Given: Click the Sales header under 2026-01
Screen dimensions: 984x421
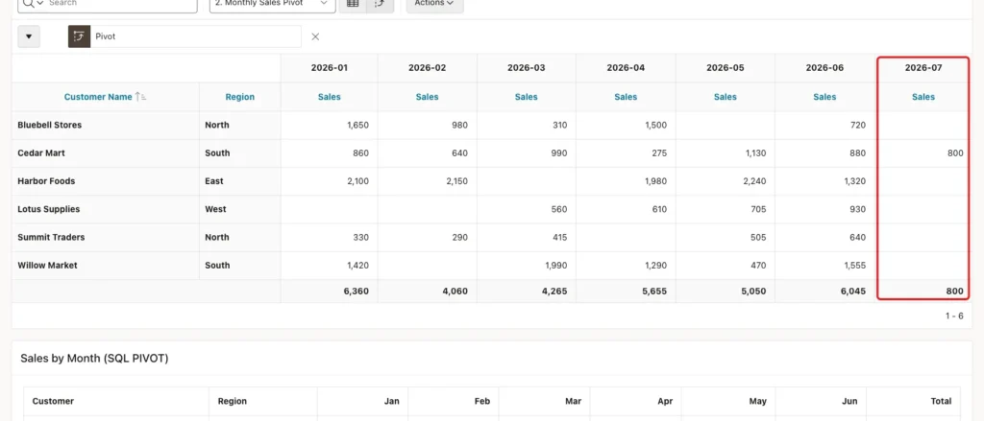Looking at the screenshot, I should pos(329,97).
